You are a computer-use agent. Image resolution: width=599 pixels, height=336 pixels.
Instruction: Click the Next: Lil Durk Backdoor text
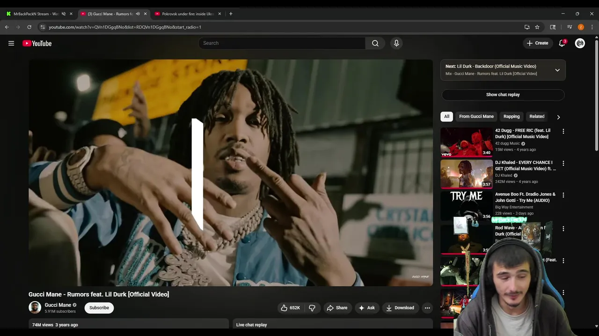(x=491, y=66)
